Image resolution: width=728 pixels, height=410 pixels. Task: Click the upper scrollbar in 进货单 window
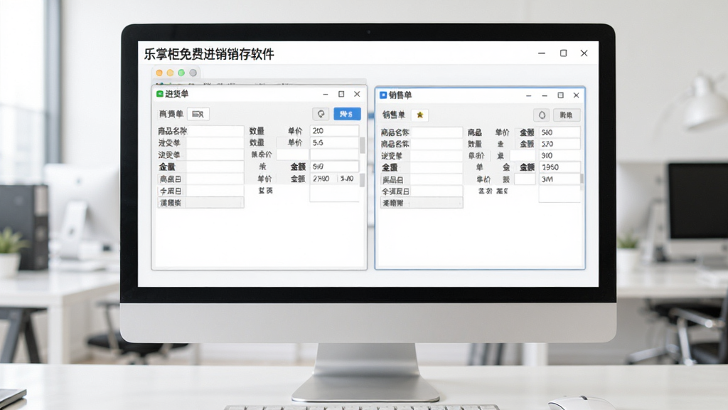pos(362,145)
